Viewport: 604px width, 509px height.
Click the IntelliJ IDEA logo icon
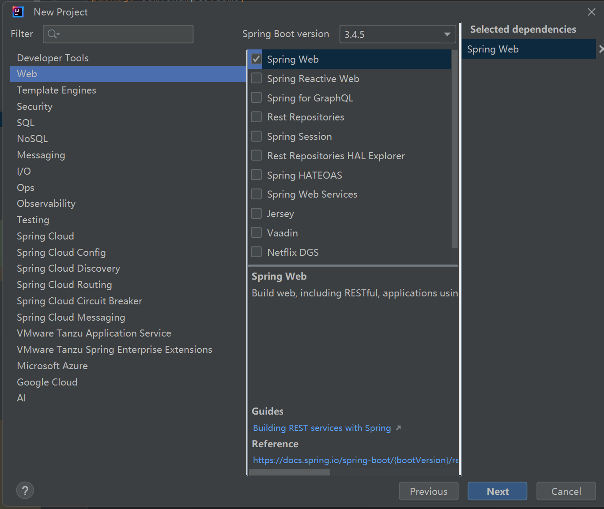pyautogui.click(x=18, y=12)
